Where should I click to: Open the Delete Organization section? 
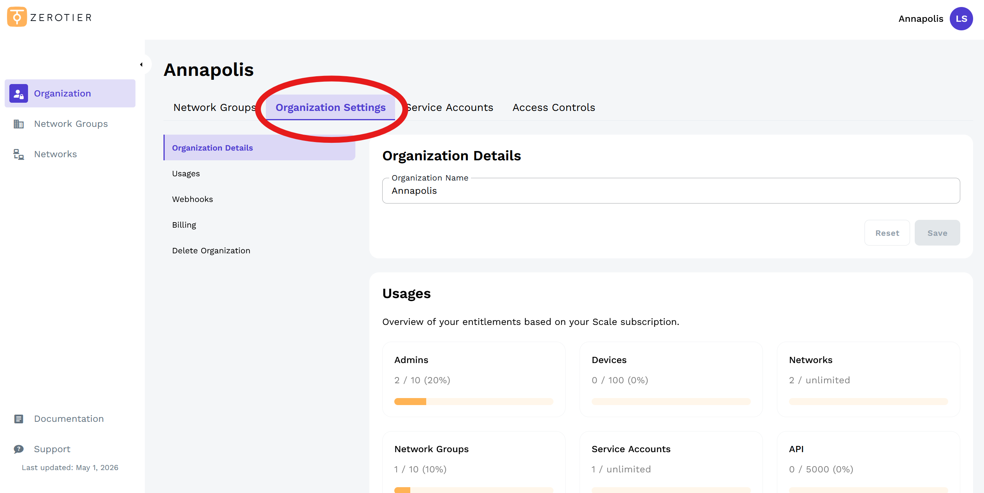pos(211,251)
